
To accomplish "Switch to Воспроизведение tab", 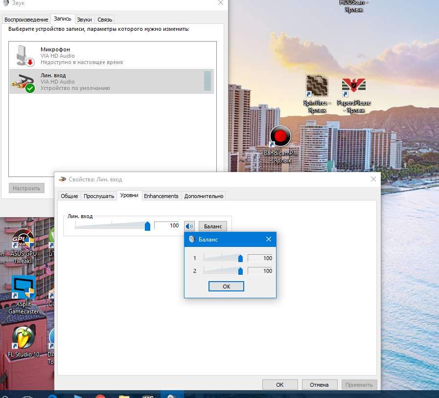I will (x=25, y=20).
